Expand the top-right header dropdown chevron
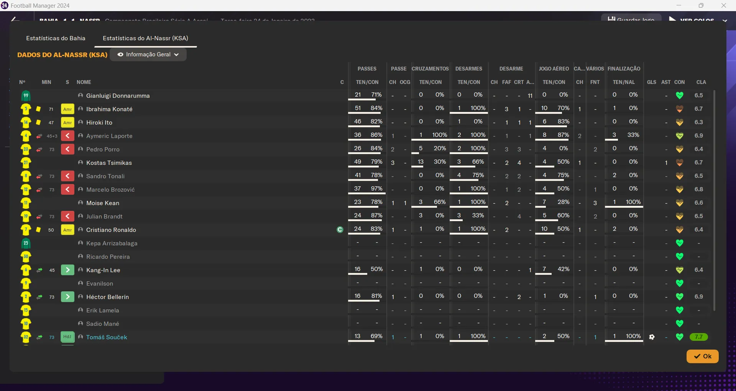This screenshot has height=391, width=736. click(724, 20)
